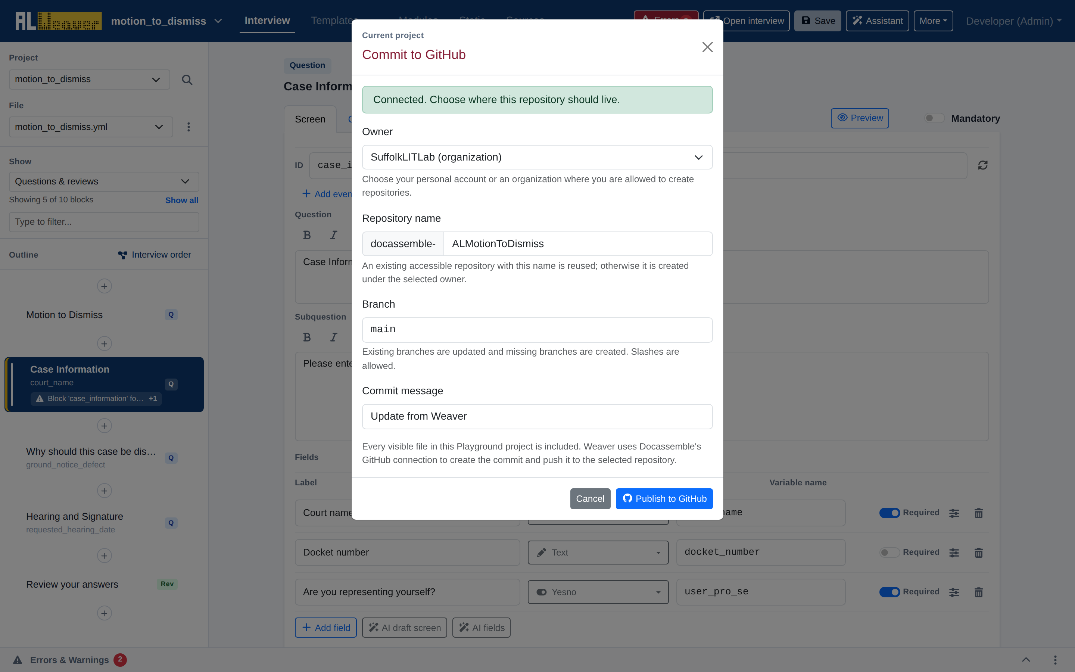Close the Commit to GitHub dialog
1075x672 pixels.
707,47
